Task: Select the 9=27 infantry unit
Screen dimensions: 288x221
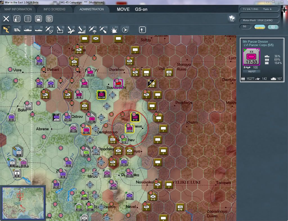Action: tap(39, 84)
